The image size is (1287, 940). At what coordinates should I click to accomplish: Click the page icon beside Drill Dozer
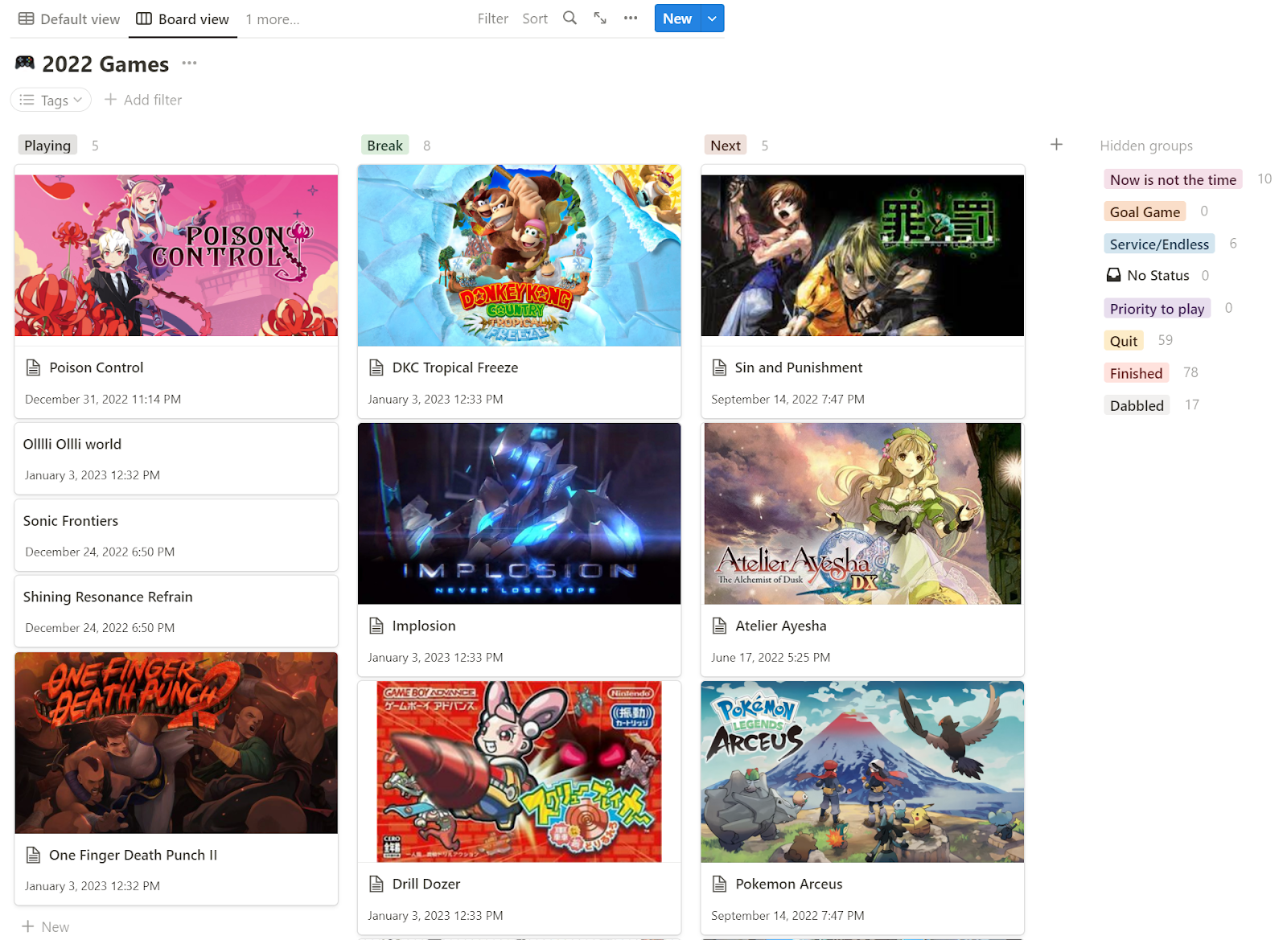click(x=376, y=884)
